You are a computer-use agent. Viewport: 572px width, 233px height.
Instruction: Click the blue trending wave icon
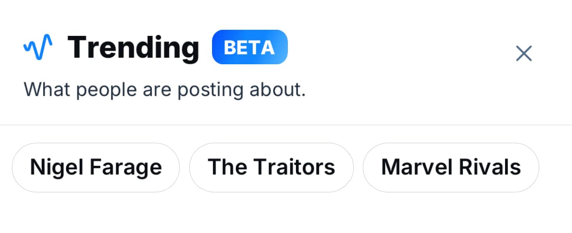tap(38, 48)
